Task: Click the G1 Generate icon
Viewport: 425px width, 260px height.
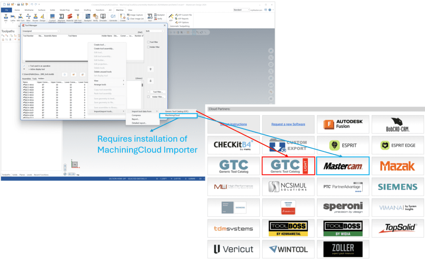Action: [113, 17]
